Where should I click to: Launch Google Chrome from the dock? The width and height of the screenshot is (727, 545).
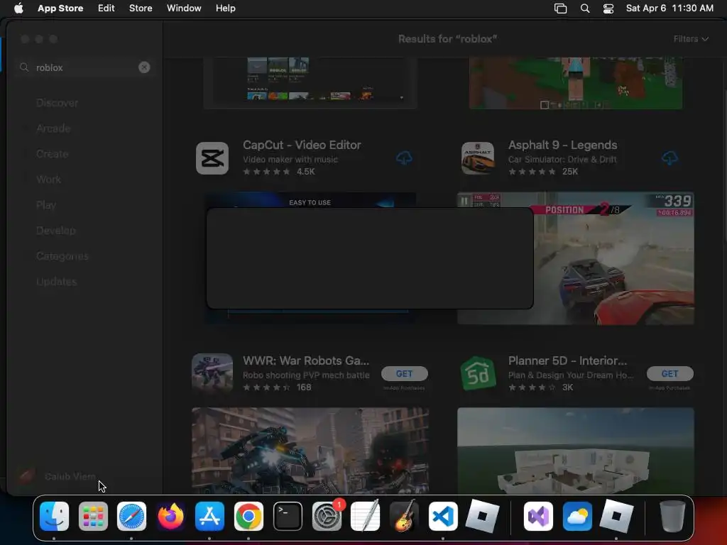[x=248, y=517]
